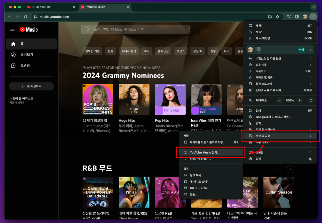
Task: Choose save page as (페이지를 다른 이름으로 저장)
Action: click(x=211, y=142)
